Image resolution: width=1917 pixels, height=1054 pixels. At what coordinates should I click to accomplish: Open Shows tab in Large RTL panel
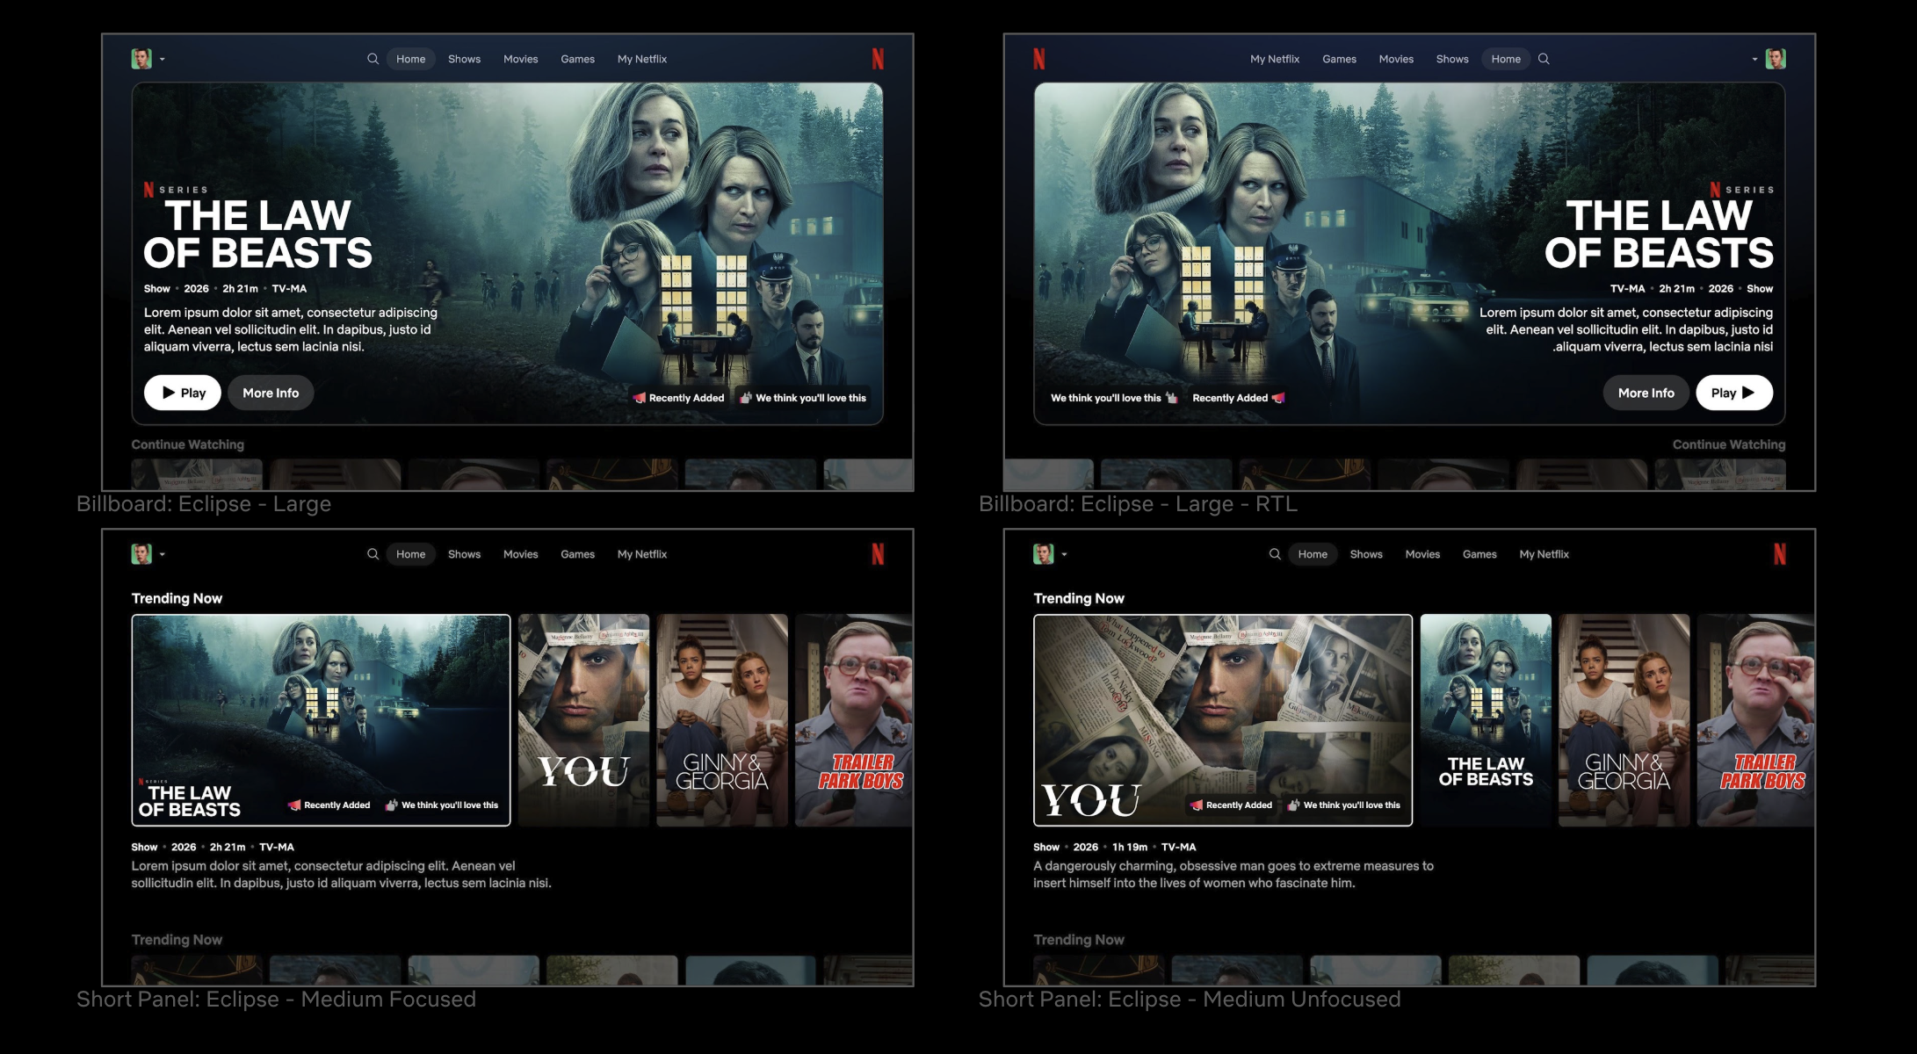coord(1452,59)
